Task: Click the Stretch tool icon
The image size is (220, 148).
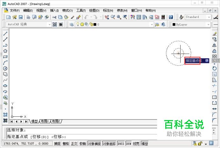Action: [x=214, y=80]
